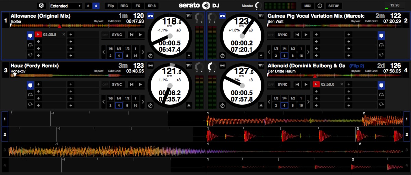This screenshot has height=175, width=411.
Task: Open the Extended view mode dropdown
Action: tap(65, 6)
